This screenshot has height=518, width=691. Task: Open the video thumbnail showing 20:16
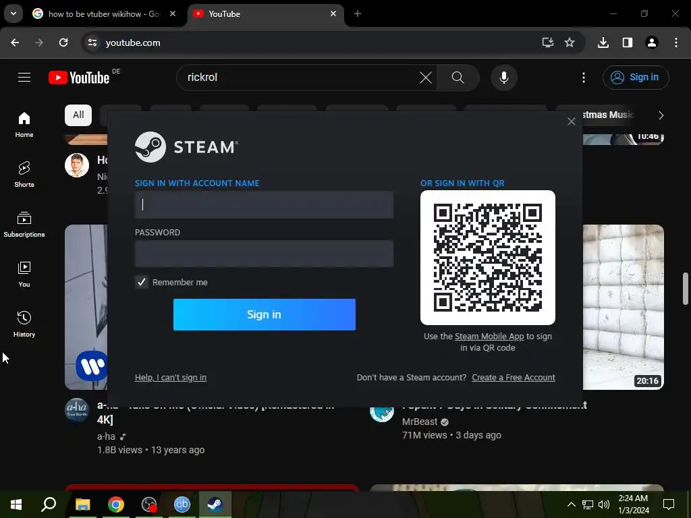pyautogui.click(x=623, y=307)
